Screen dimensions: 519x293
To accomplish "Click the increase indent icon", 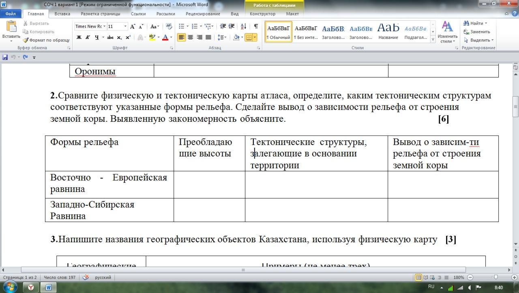I will click(x=232, y=26).
